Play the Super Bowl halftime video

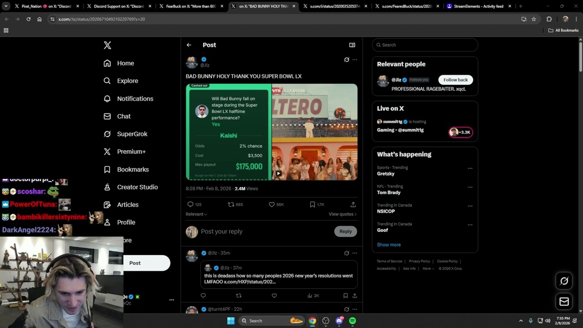pyautogui.click(x=278, y=173)
